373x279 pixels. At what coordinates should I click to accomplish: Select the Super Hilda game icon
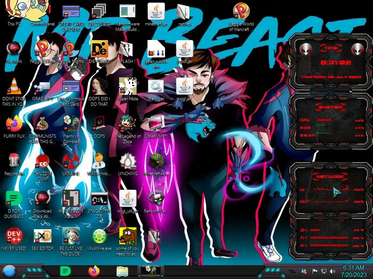tap(127, 89)
